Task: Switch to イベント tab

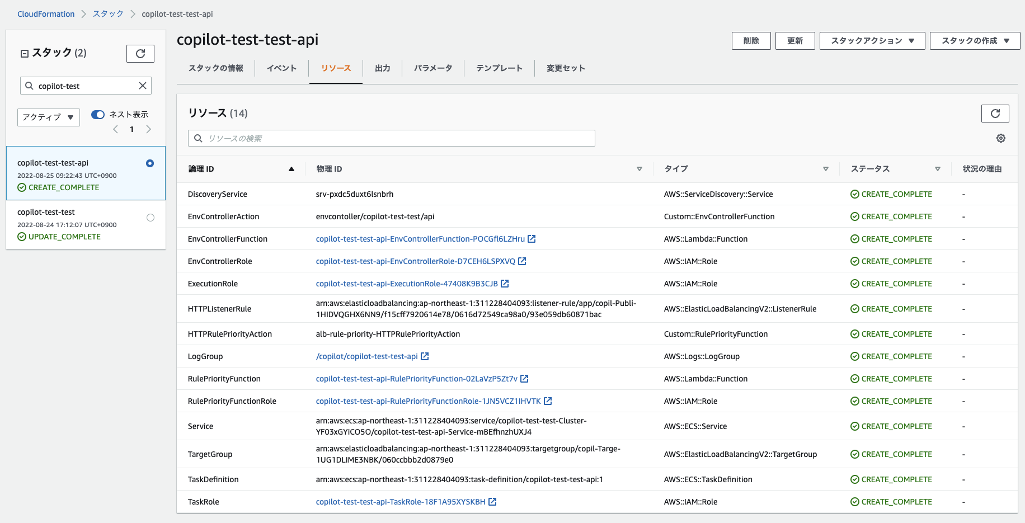Action: [281, 68]
